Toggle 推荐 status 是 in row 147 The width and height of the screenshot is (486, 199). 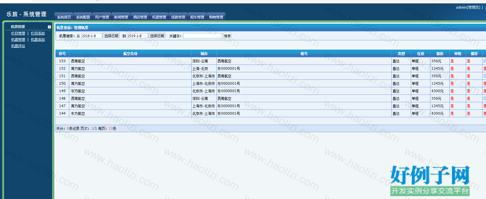pyautogui.click(x=468, y=106)
